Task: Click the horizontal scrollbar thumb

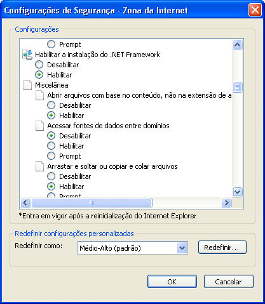Action: pos(92,203)
